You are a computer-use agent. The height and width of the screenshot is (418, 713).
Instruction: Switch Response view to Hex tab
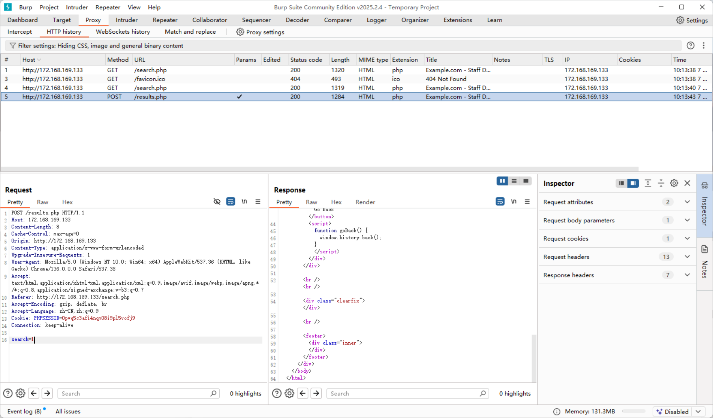coord(336,202)
